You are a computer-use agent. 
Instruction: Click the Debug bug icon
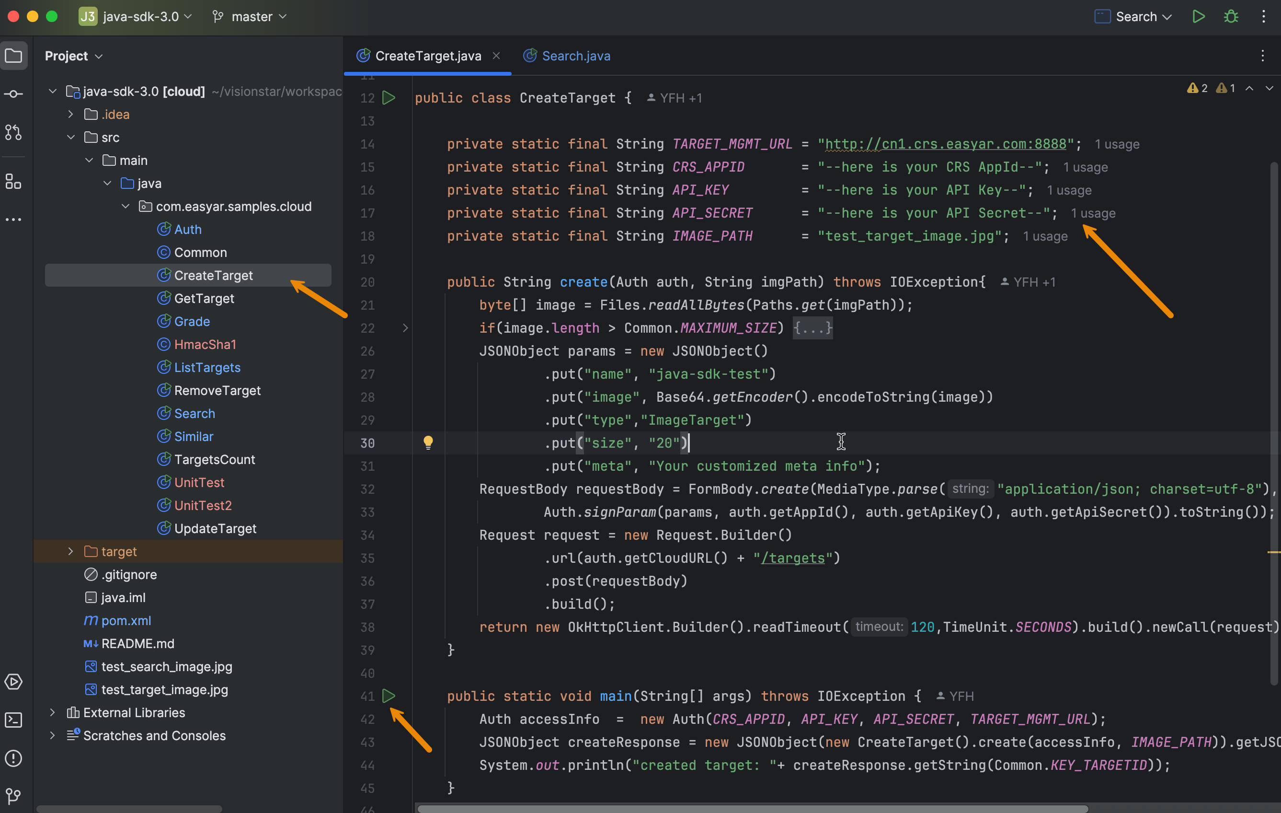[x=1231, y=16]
